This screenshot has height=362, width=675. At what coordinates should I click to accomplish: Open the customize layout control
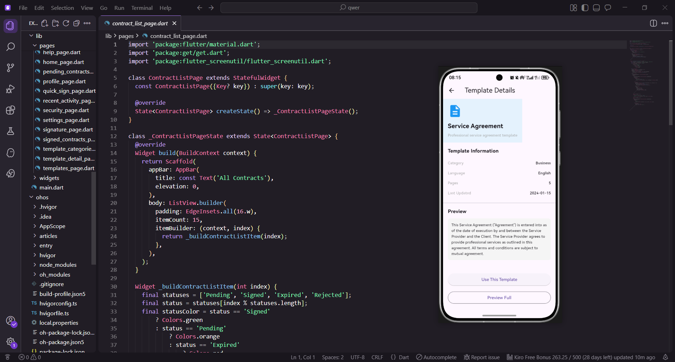[x=573, y=8]
